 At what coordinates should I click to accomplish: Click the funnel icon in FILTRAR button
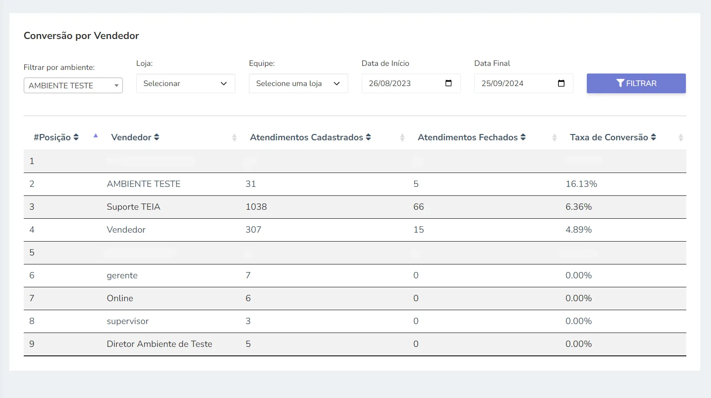[620, 83]
